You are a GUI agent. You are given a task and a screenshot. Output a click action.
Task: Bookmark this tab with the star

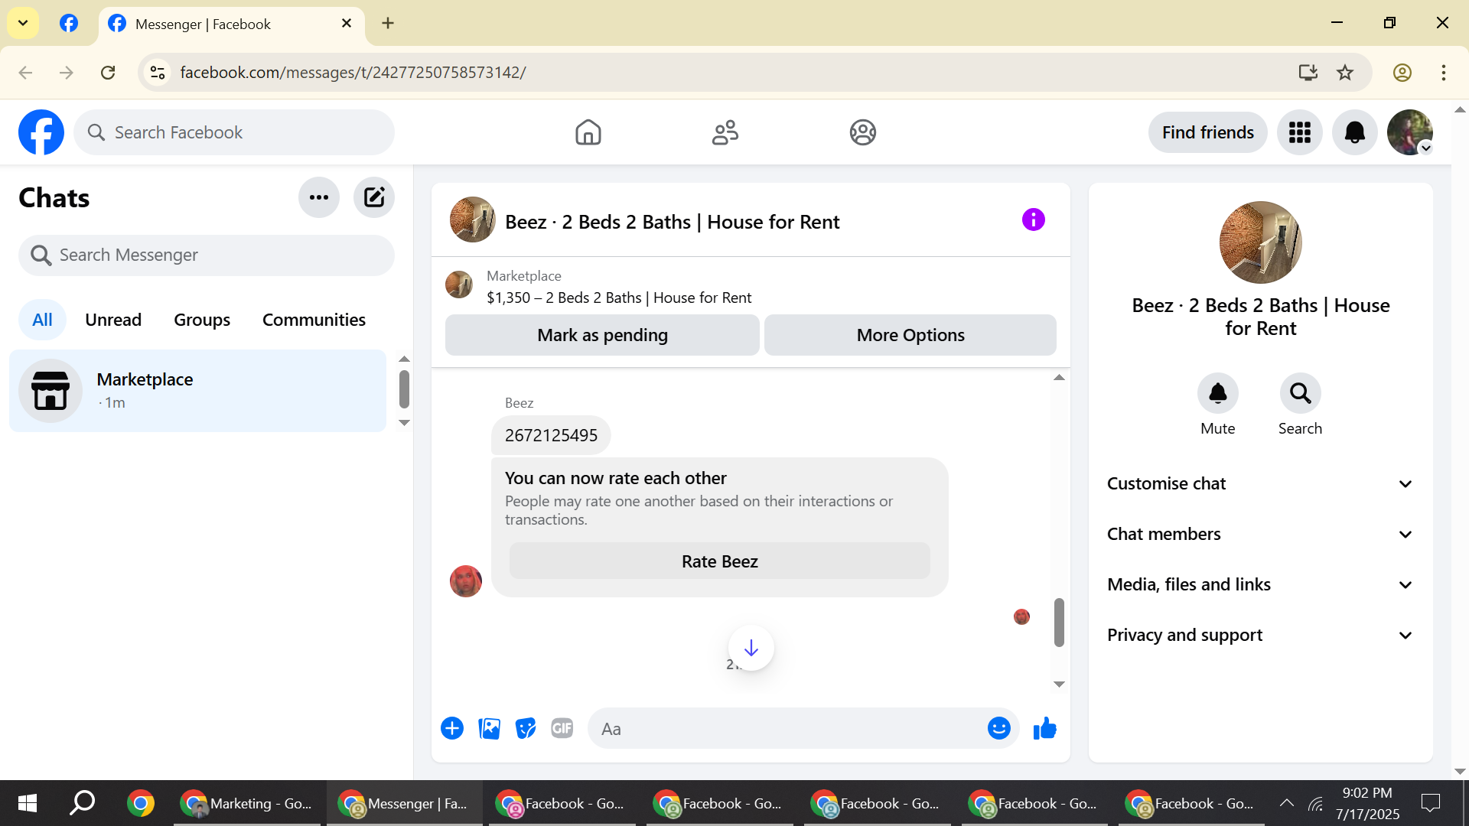click(x=1344, y=73)
